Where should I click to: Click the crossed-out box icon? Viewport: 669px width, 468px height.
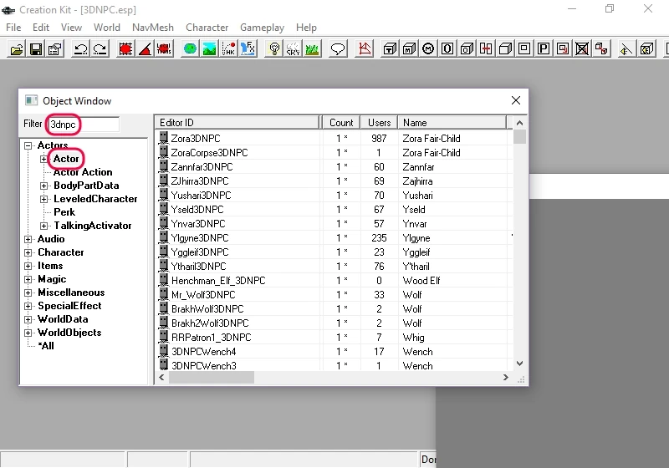[x=582, y=49]
